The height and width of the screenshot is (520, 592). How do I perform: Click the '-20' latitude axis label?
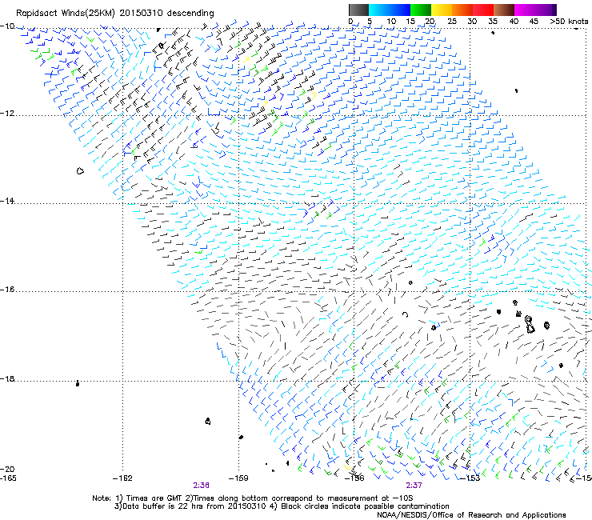[7, 469]
